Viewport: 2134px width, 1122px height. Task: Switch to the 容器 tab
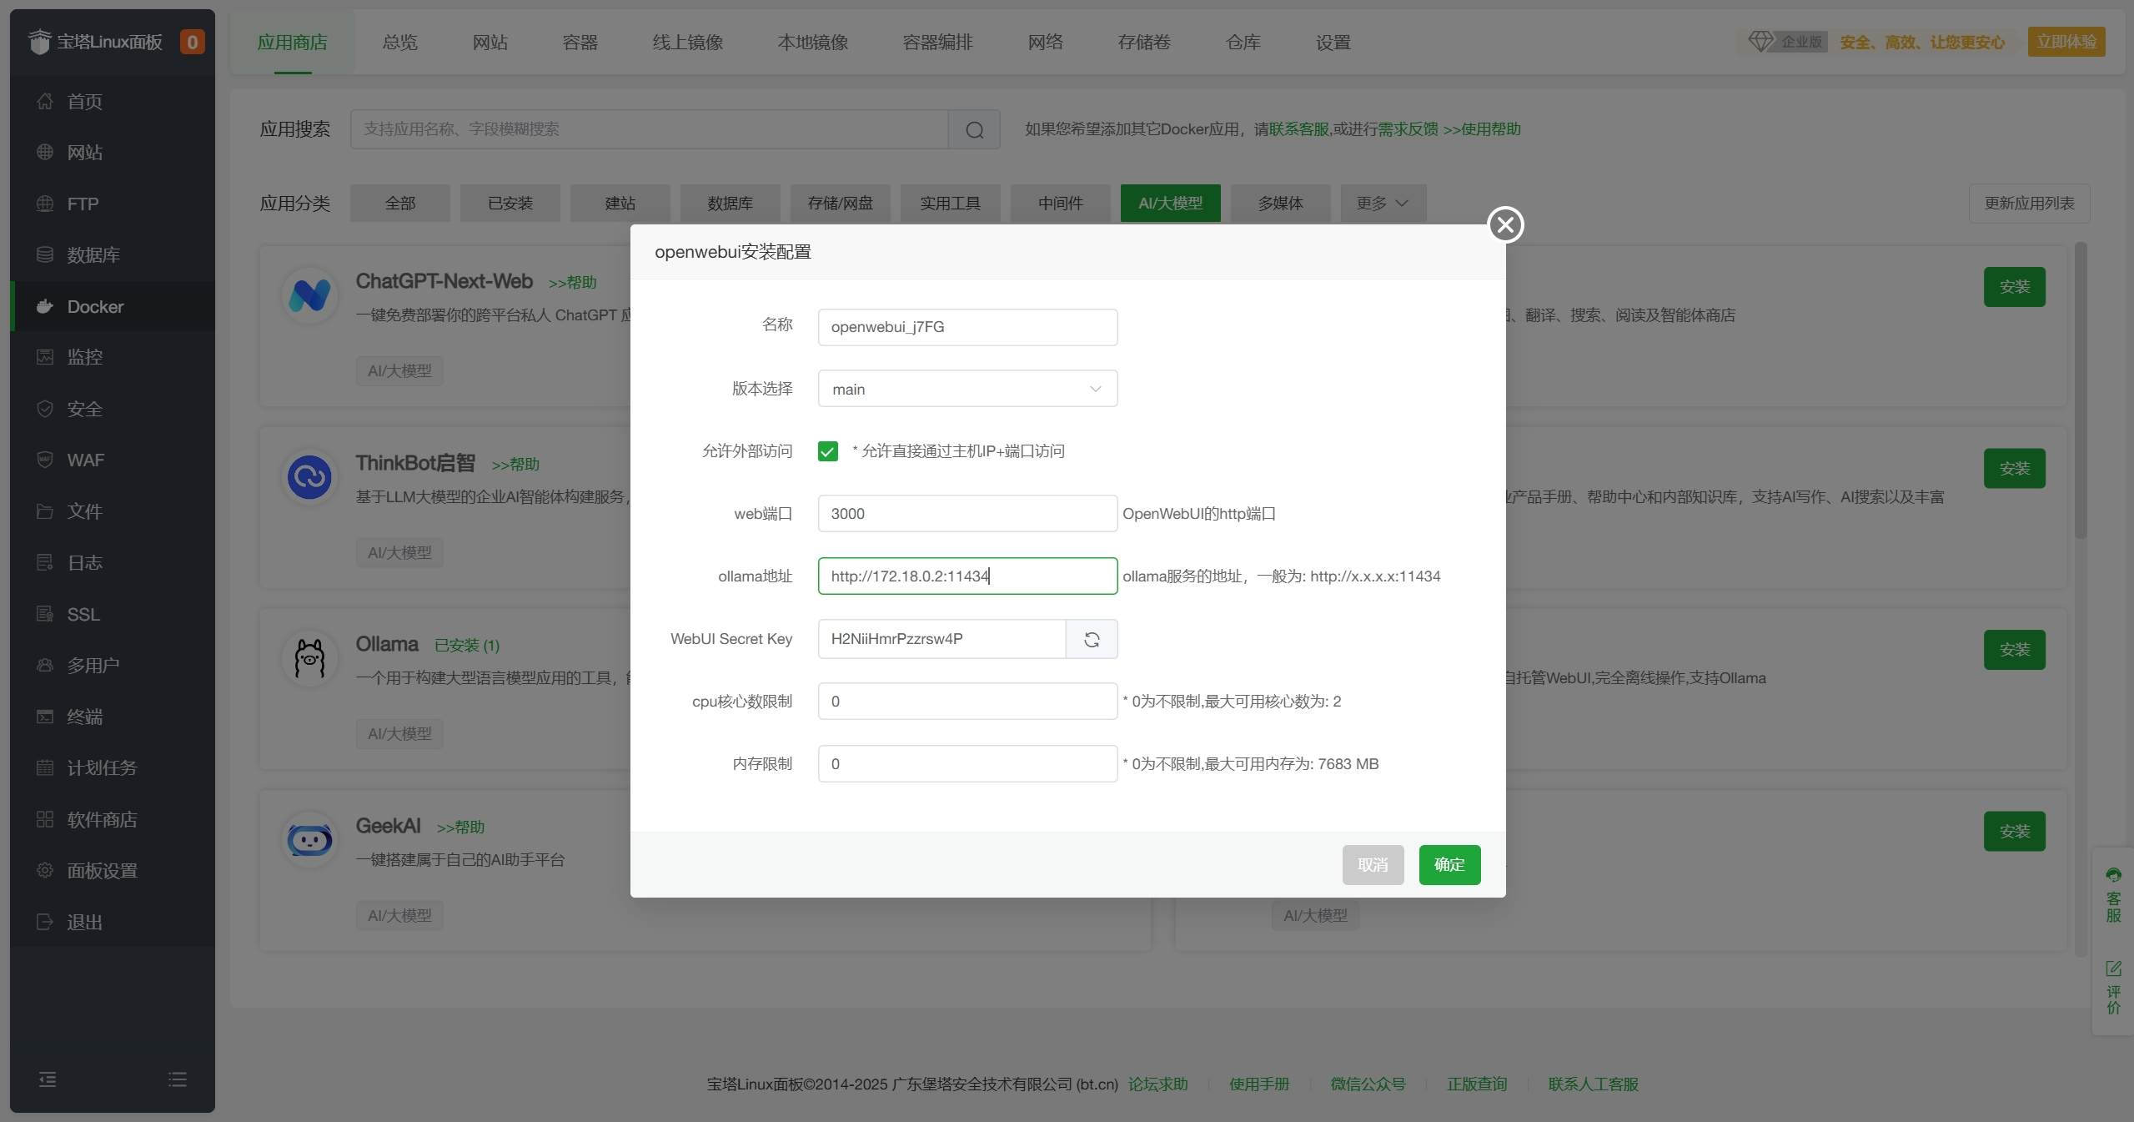[580, 42]
